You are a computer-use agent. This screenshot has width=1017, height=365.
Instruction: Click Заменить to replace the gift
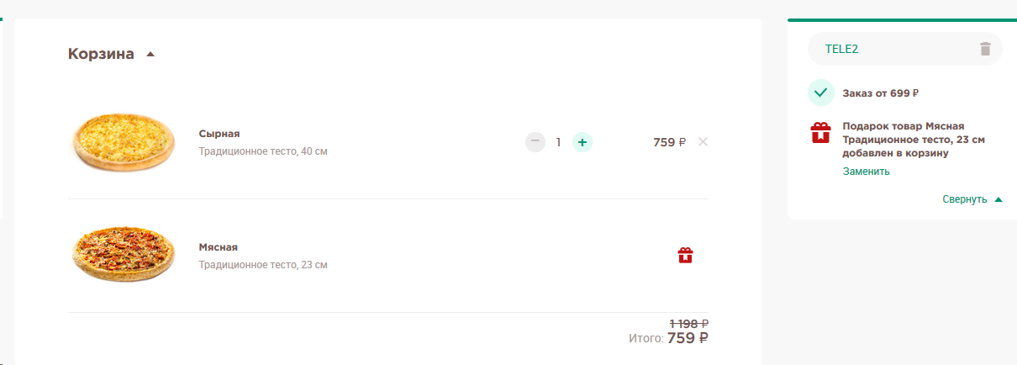(x=867, y=172)
